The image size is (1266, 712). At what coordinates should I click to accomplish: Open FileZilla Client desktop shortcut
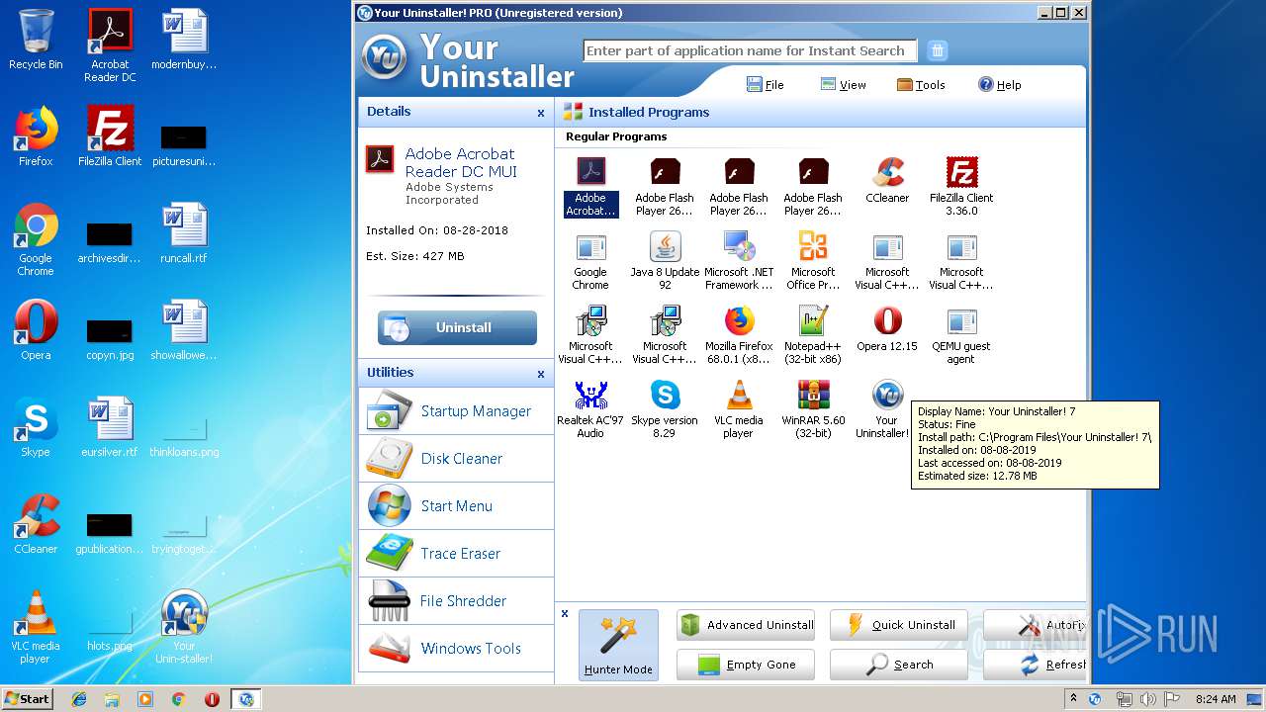click(x=110, y=136)
